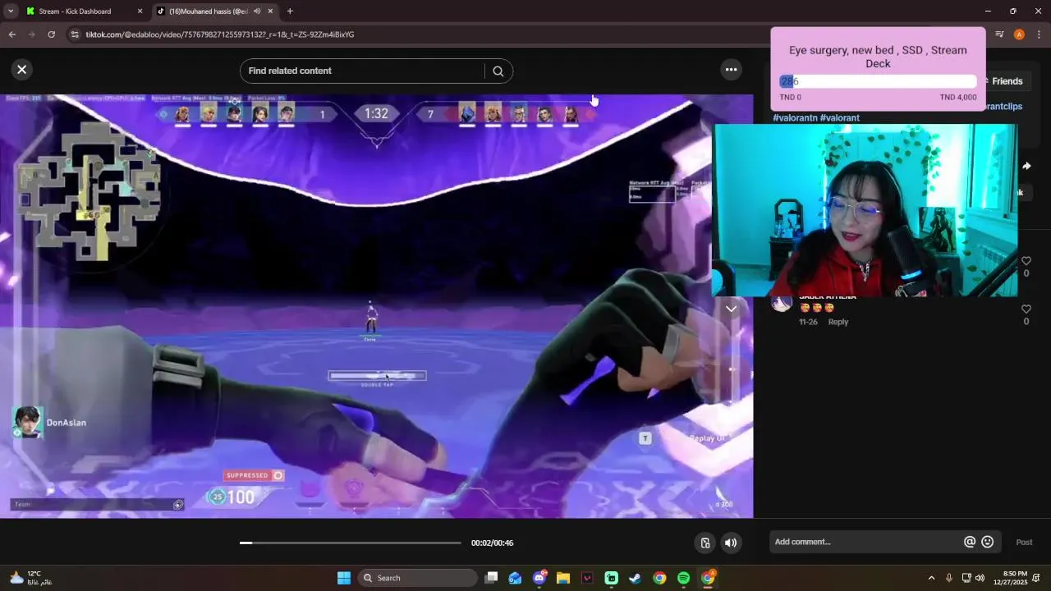Go to next video with down chevron
1051x591 pixels.
[731, 309]
